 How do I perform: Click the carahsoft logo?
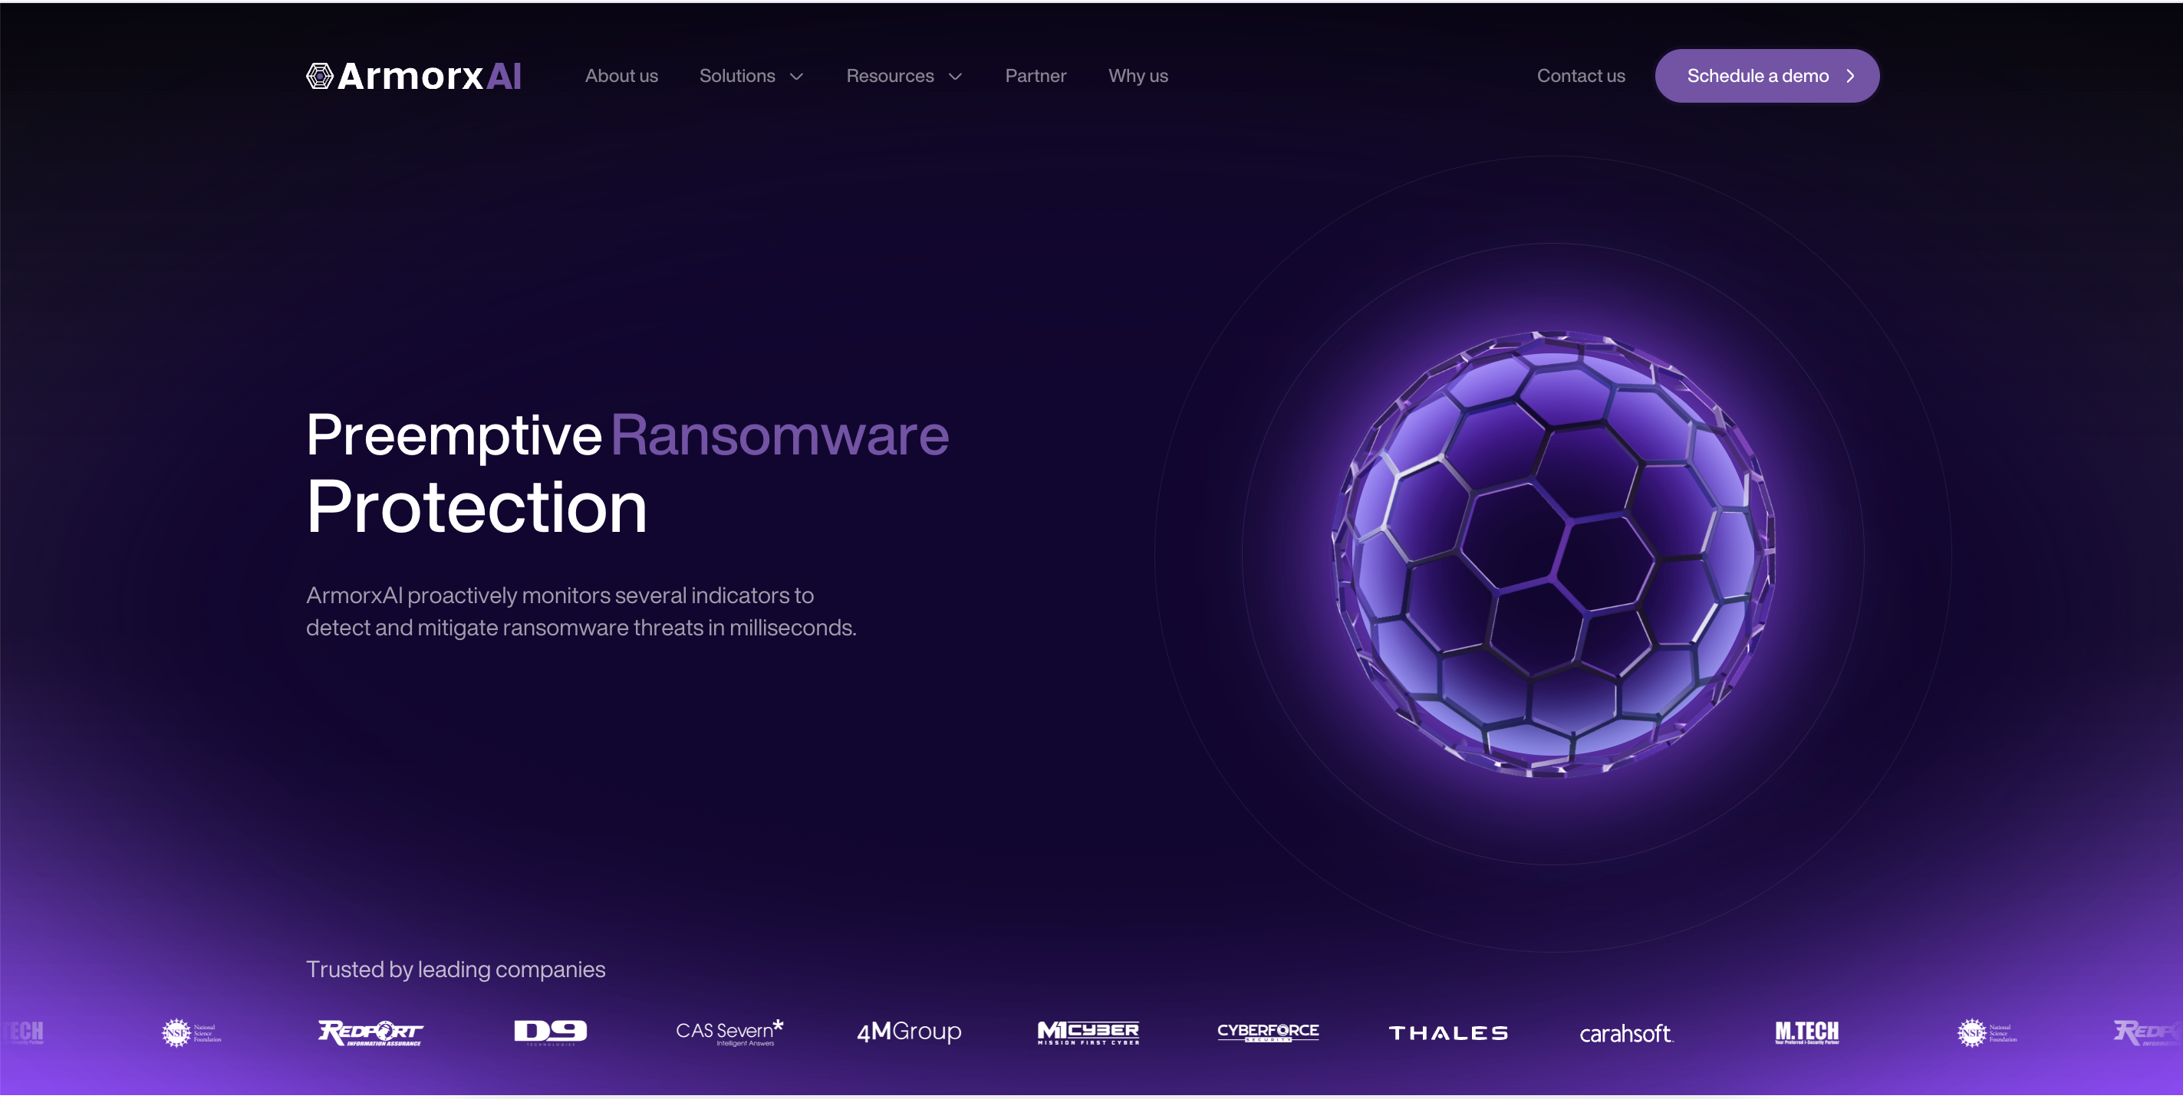pyautogui.click(x=1625, y=1033)
